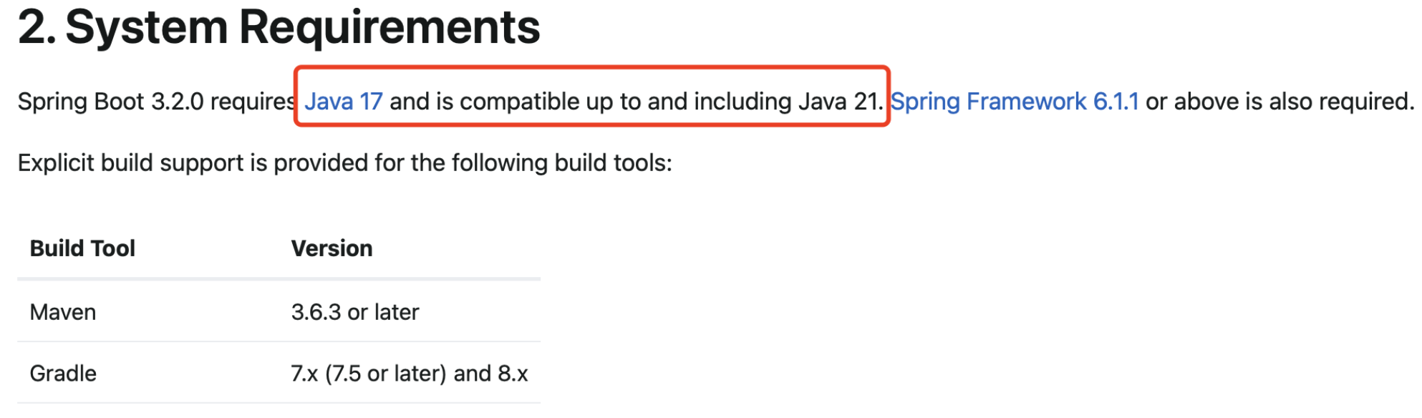This screenshot has height=418, width=1422.
Task: Select the Gradle table cell
Action: [63, 374]
